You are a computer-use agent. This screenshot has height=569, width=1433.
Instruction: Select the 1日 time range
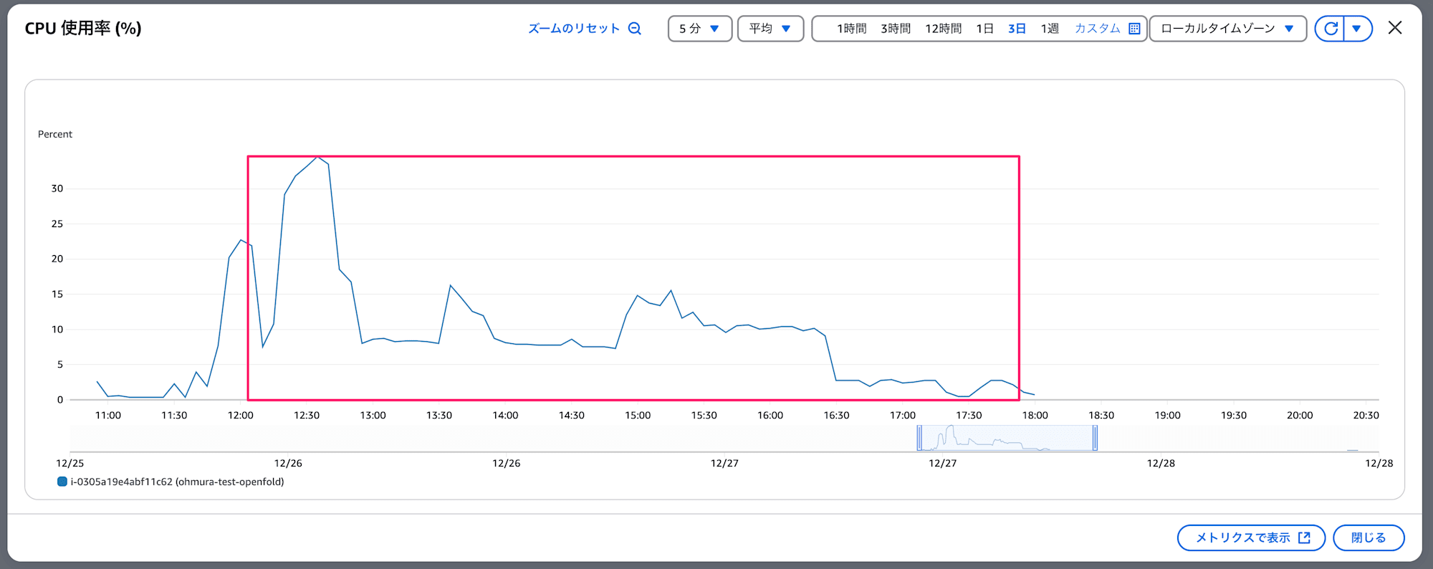[x=984, y=29]
